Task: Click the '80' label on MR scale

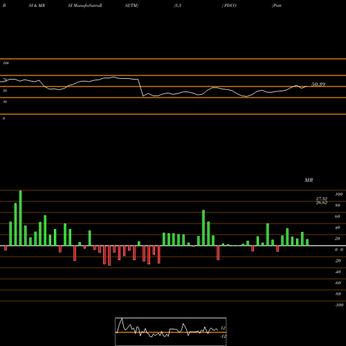Action: (338, 206)
